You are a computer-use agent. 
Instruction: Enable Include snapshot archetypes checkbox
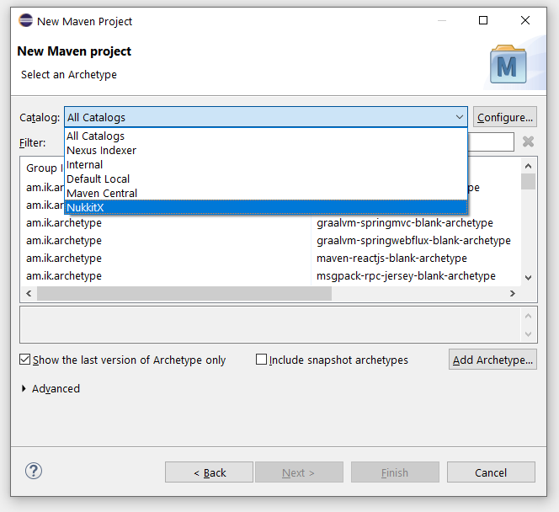tap(261, 360)
